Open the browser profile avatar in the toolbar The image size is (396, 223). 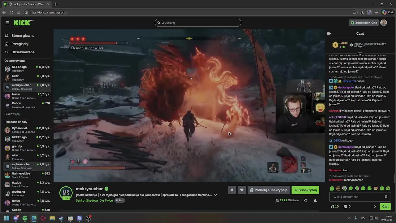[369, 12]
